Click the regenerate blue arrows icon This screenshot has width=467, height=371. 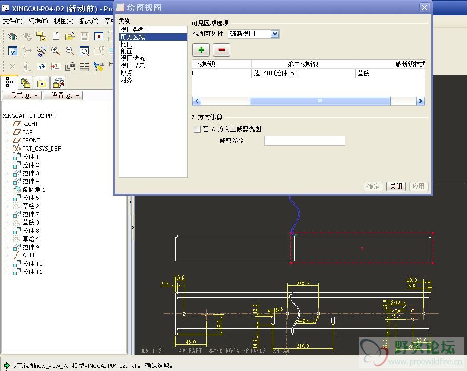pos(41,66)
